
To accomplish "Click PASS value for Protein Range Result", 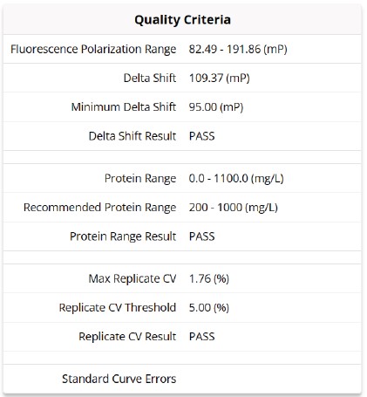I will (201, 236).
